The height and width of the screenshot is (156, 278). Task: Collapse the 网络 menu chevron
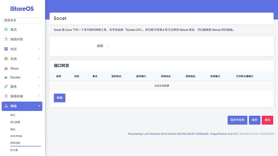[x=39, y=106]
